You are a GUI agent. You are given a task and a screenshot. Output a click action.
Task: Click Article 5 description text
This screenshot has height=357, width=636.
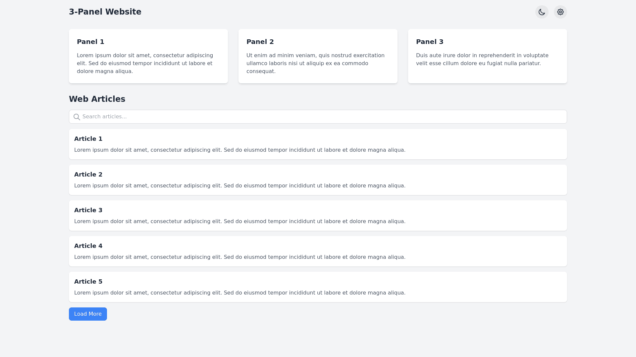(239, 293)
